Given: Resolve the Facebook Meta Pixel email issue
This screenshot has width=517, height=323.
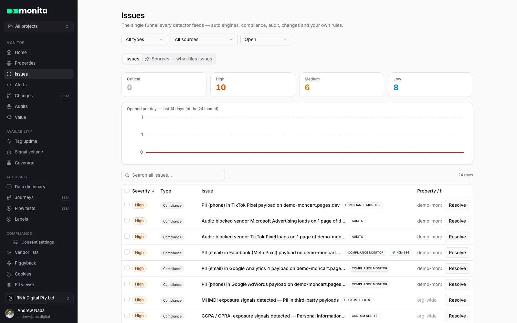Looking at the screenshot, I should [457, 253].
